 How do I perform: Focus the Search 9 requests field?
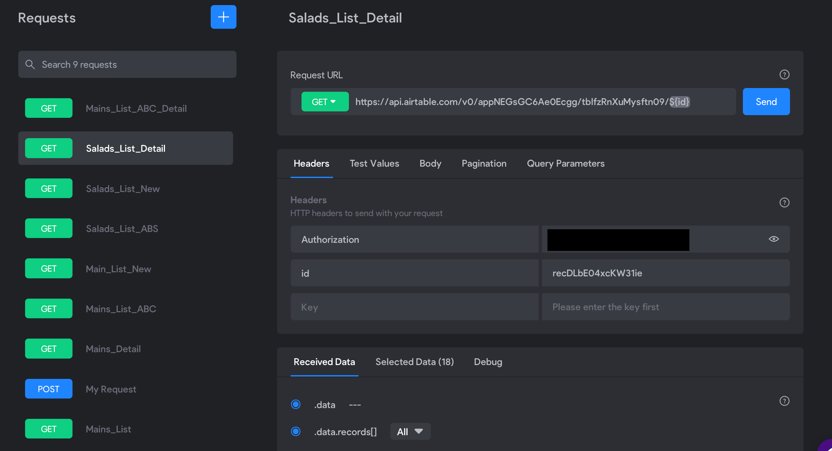(127, 64)
